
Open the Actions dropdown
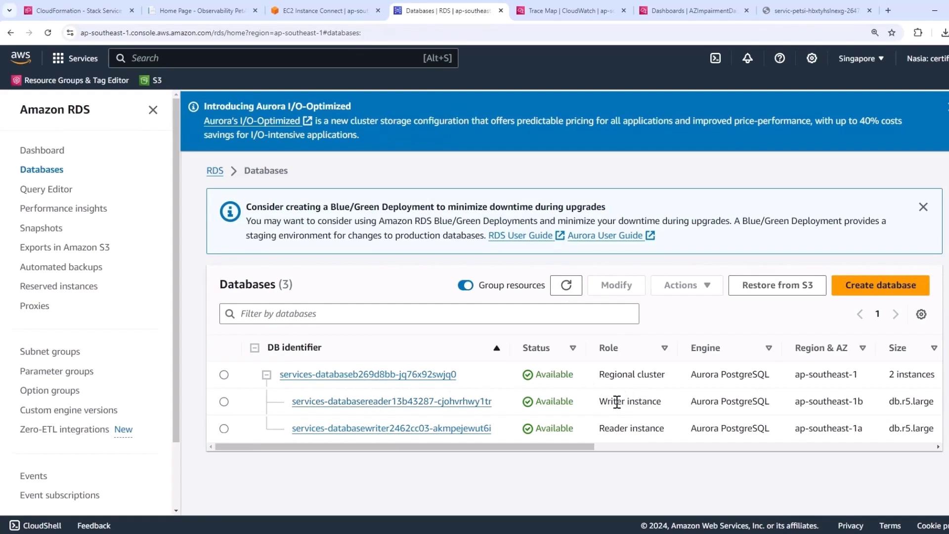tap(687, 285)
